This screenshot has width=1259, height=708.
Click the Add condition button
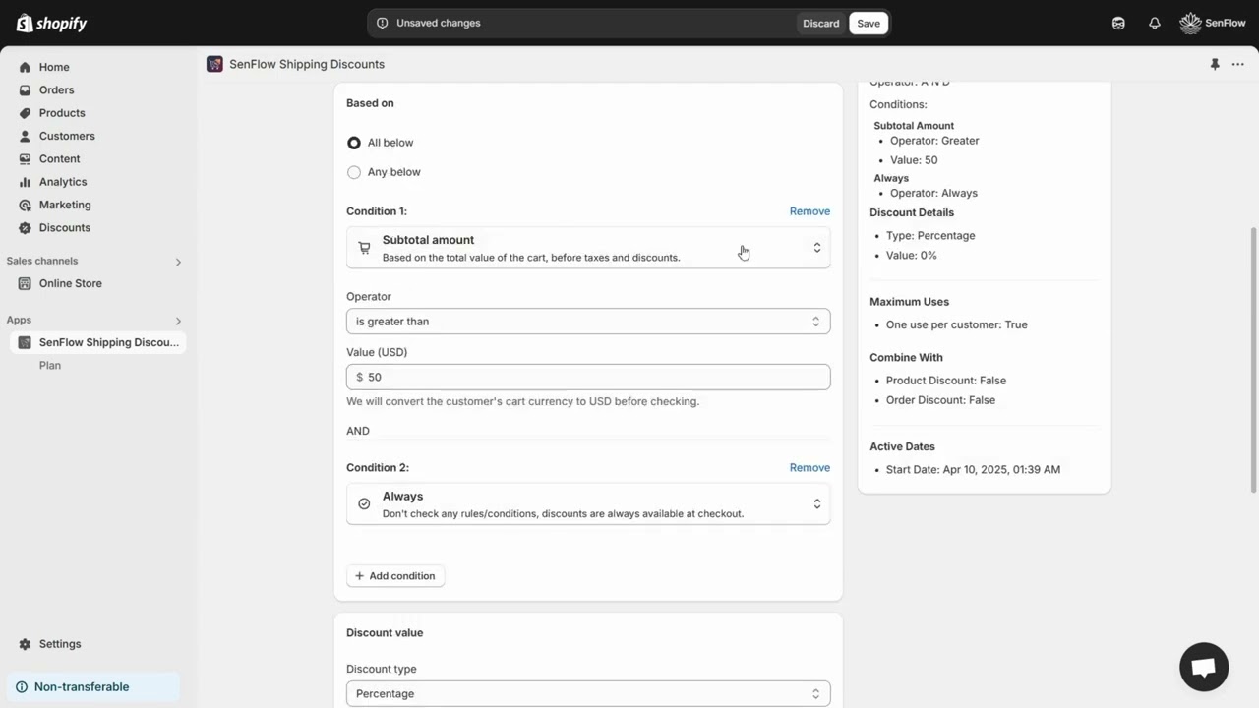pos(395,576)
